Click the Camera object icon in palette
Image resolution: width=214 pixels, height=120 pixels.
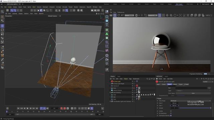[107, 59]
